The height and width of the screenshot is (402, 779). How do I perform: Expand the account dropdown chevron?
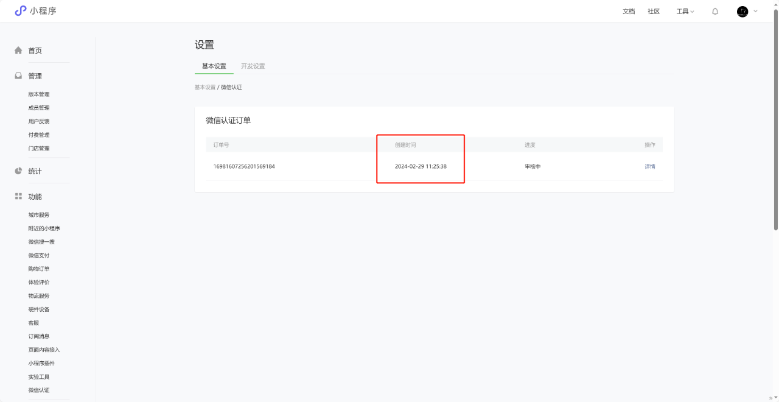point(756,11)
